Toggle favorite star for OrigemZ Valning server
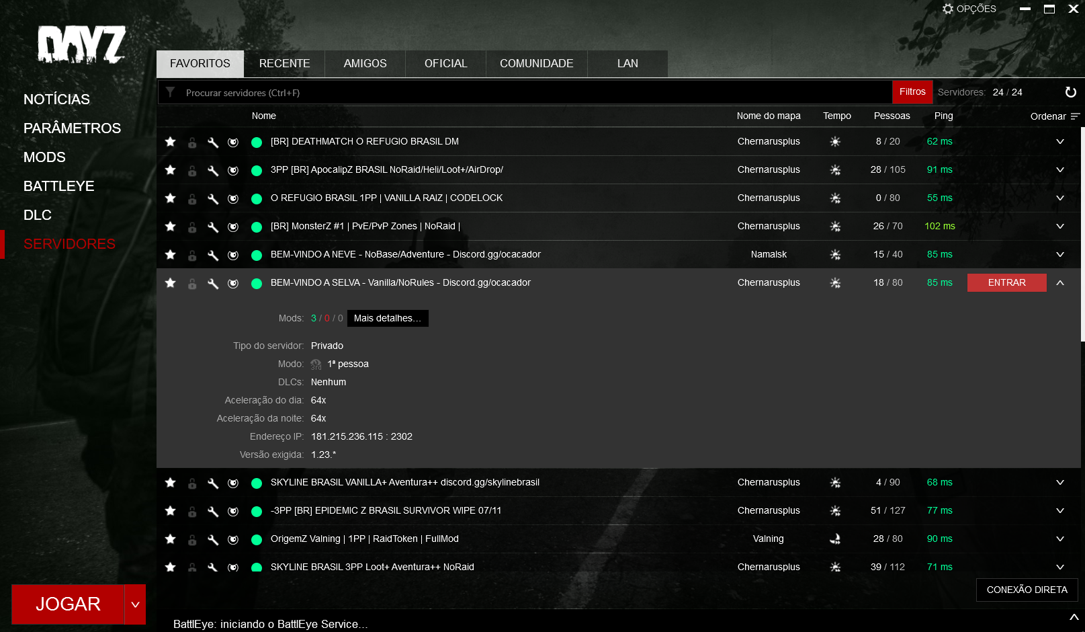 [x=171, y=539]
